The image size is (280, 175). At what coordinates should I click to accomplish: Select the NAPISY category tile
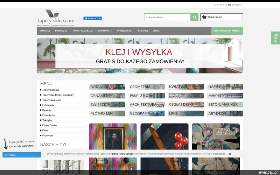(225, 86)
